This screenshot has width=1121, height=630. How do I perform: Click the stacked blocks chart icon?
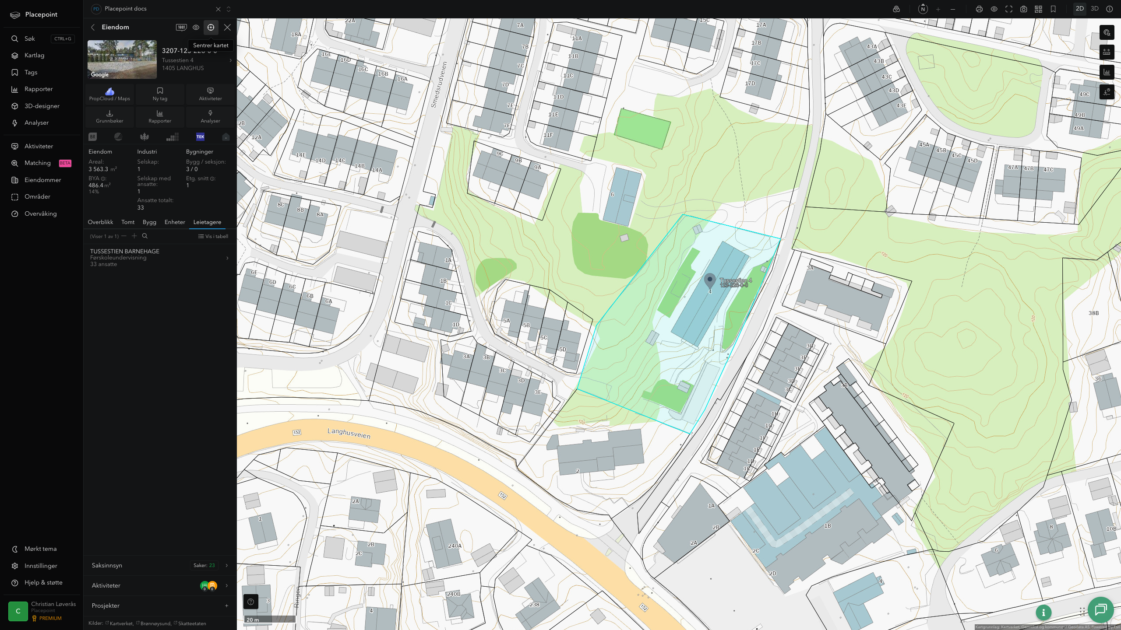(x=173, y=137)
